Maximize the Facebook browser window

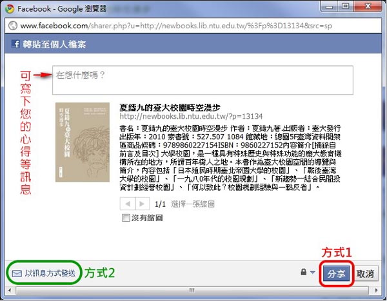(x=346, y=6)
